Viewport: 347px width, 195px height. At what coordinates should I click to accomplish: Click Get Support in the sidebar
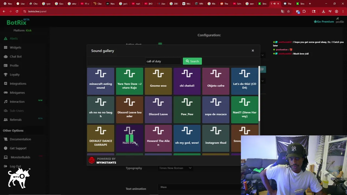(x=18, y=148)
